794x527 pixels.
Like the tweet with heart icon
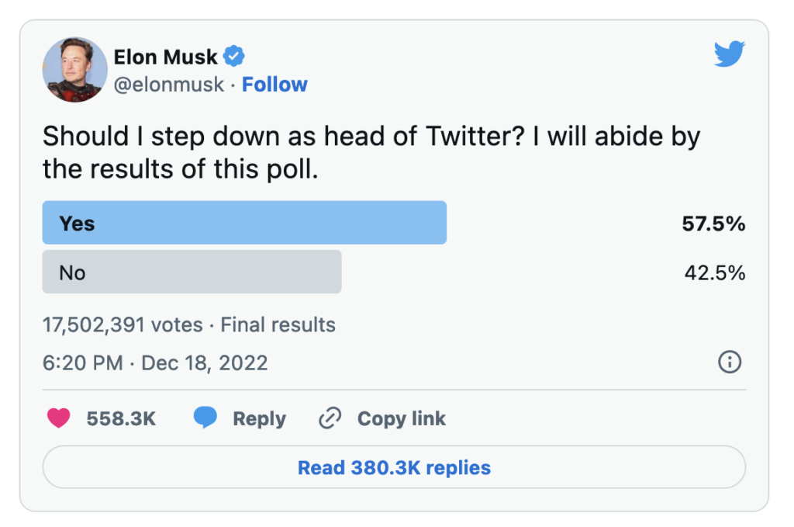pos(59,418)
